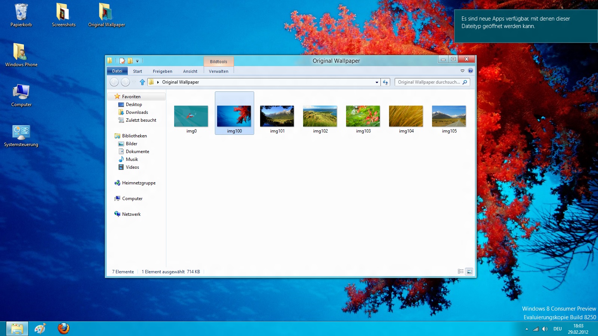
Task: Switch to large thumbnails view in status bar
Action: tap(469, 271)
